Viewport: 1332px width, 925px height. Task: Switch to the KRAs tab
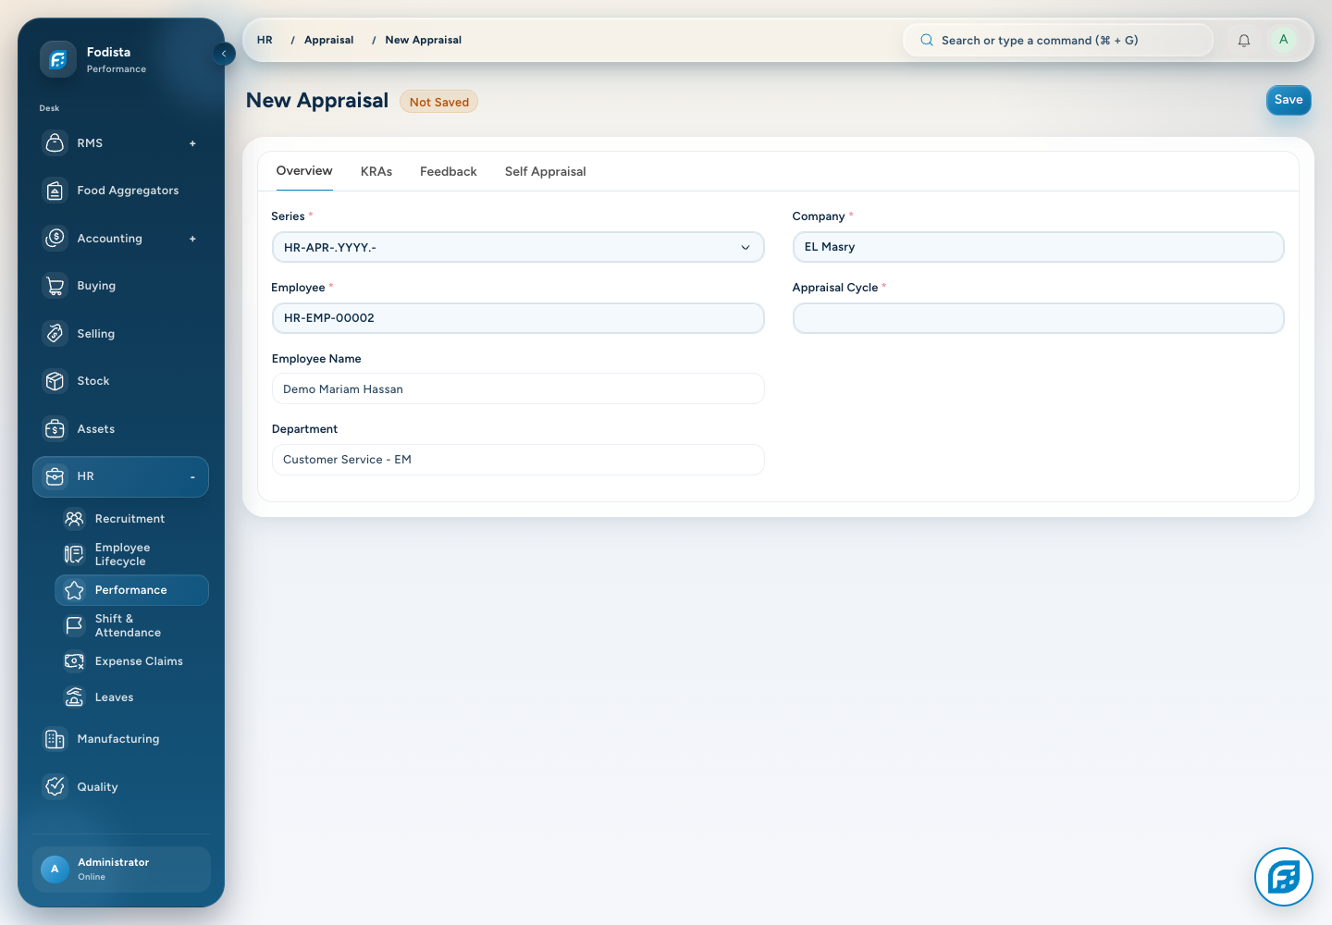coord(376,172)
